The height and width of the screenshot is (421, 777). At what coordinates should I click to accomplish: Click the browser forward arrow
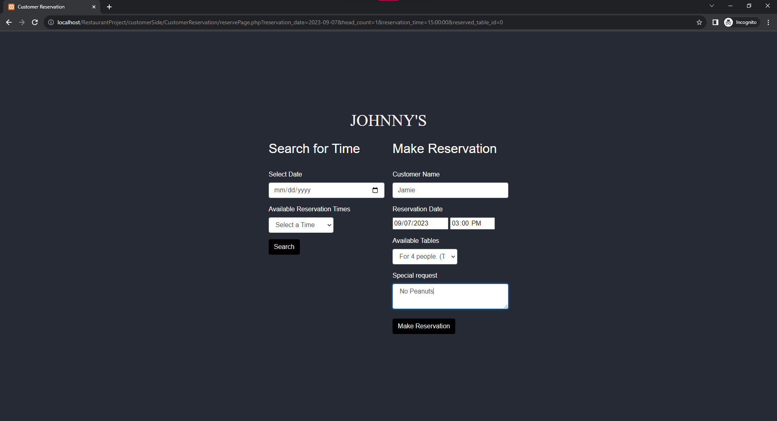click(22, 22)
